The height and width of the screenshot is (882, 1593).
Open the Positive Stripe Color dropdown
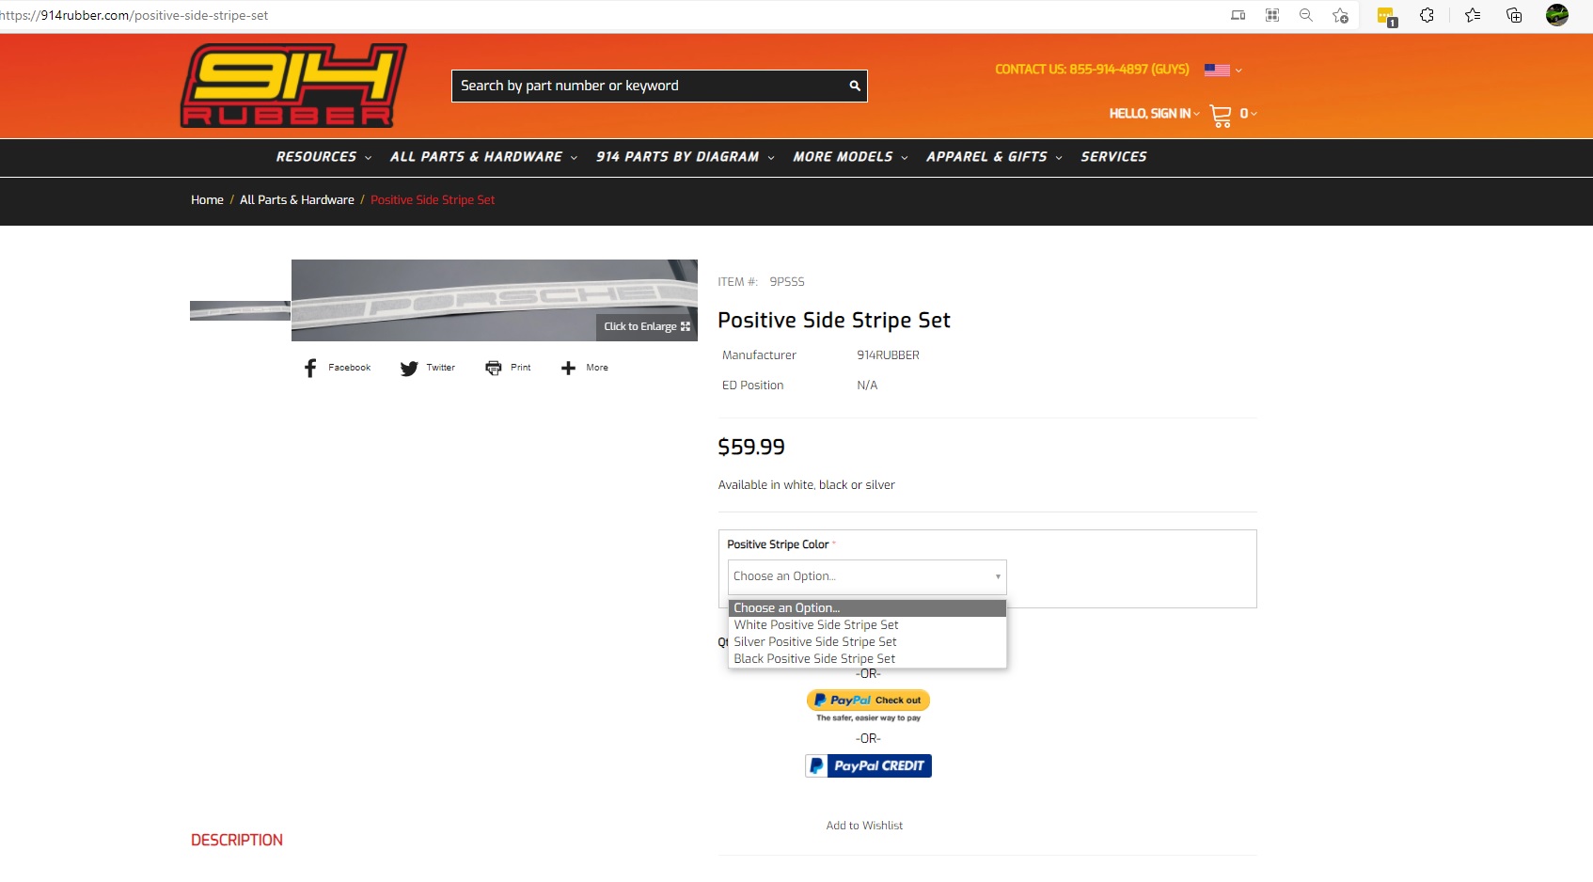pyautogui.click(x=866, y=576)
